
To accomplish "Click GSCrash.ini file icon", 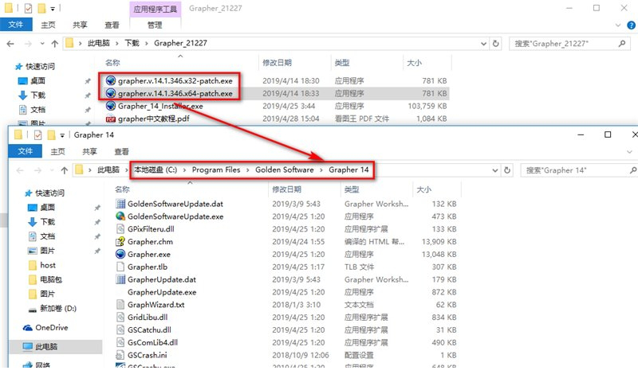I will (120, 355).
